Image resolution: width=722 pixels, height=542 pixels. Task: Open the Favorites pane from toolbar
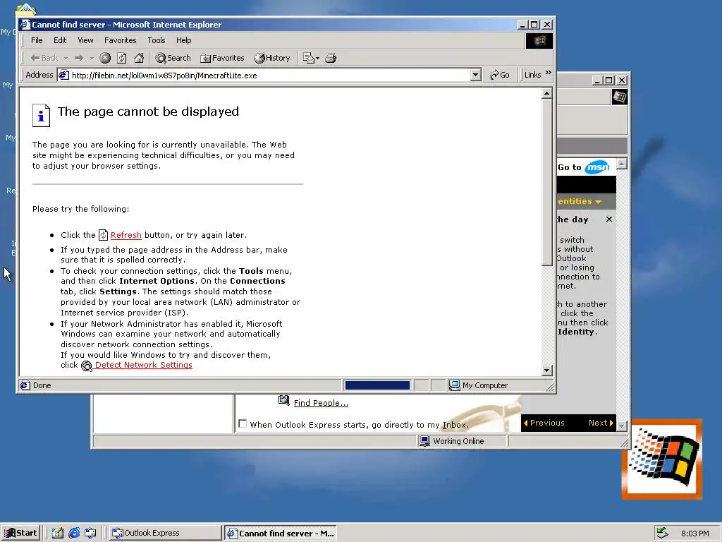[x=222, y=58]
